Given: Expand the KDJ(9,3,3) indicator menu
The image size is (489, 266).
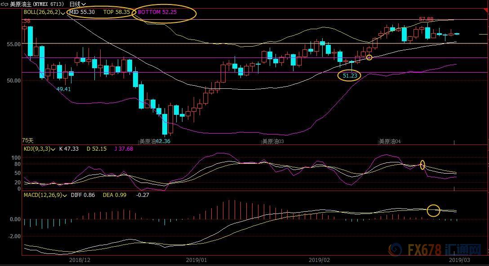Looking at the screenshot, I should [53, 149].
